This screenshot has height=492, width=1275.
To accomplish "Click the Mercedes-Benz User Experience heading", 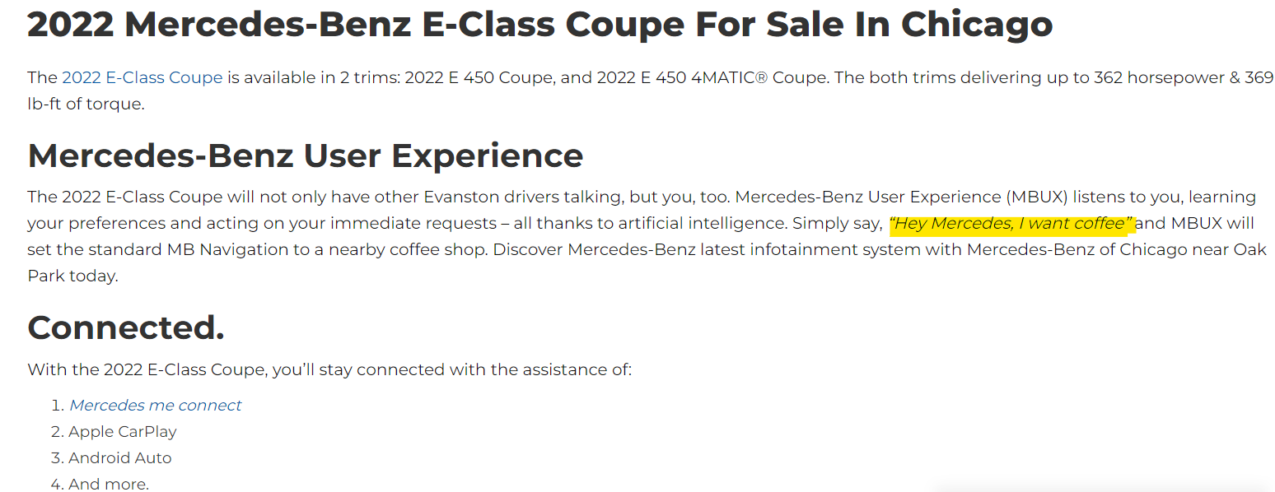I will [305, 155].
